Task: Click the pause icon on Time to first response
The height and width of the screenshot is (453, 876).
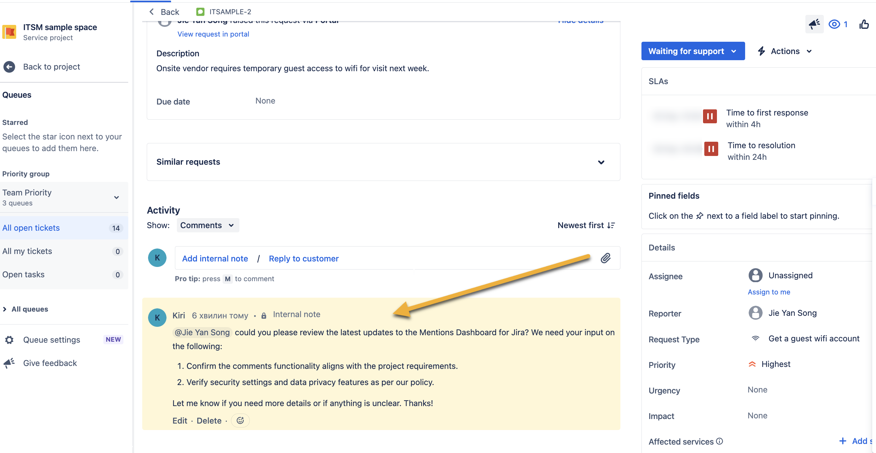Action: pyautogui.click(x=710, y=116)
